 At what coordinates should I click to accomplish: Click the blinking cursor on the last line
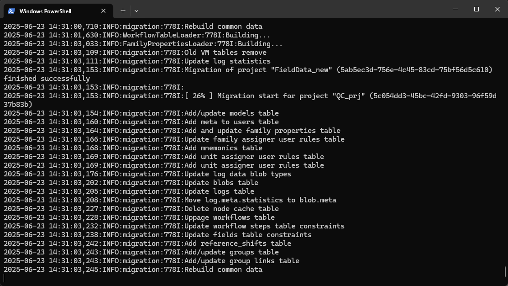point(4,278)
